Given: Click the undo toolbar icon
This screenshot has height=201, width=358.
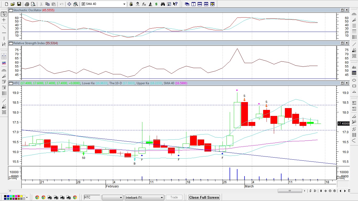Looking at the screenshot, I should click(62, 4).
